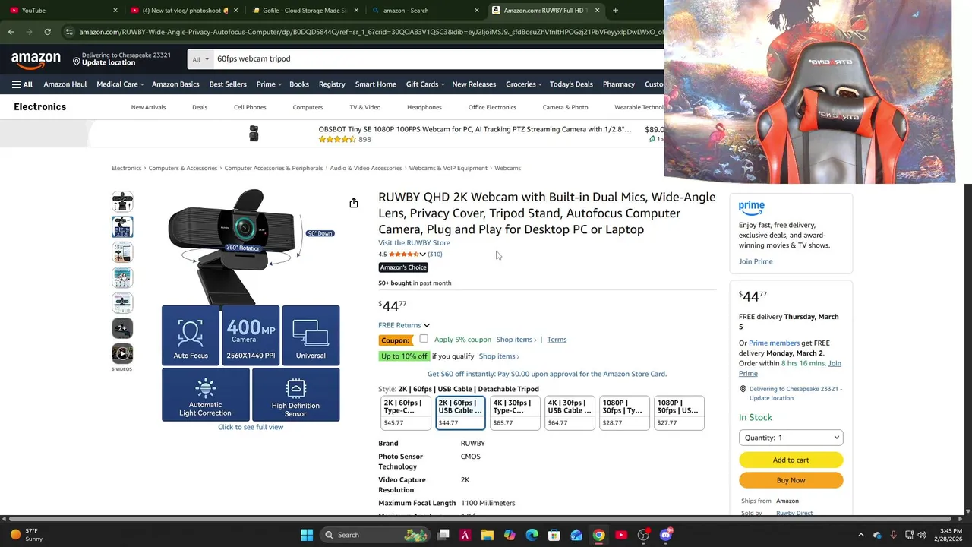Select the first product thumbnail image

tap(122, 201)
